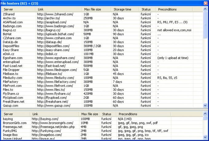Click up arrow of lower list scrollbar
This screenshot has width=209, height=141.
click(x=205, y=113)
